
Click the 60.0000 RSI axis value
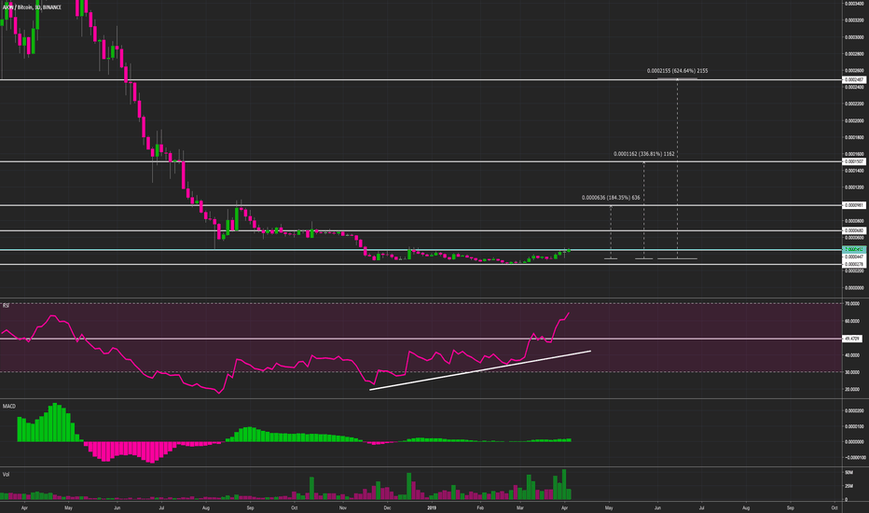tap(852, 321)
